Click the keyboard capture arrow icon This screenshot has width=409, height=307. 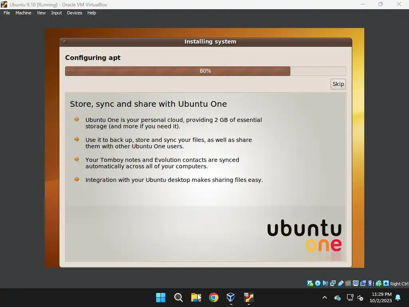386,283
